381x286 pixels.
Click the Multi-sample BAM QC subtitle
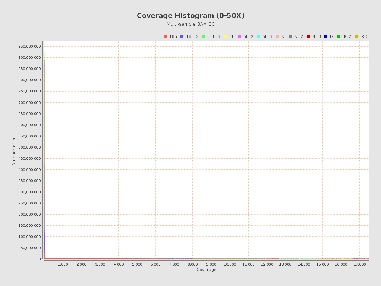(190, 24)
